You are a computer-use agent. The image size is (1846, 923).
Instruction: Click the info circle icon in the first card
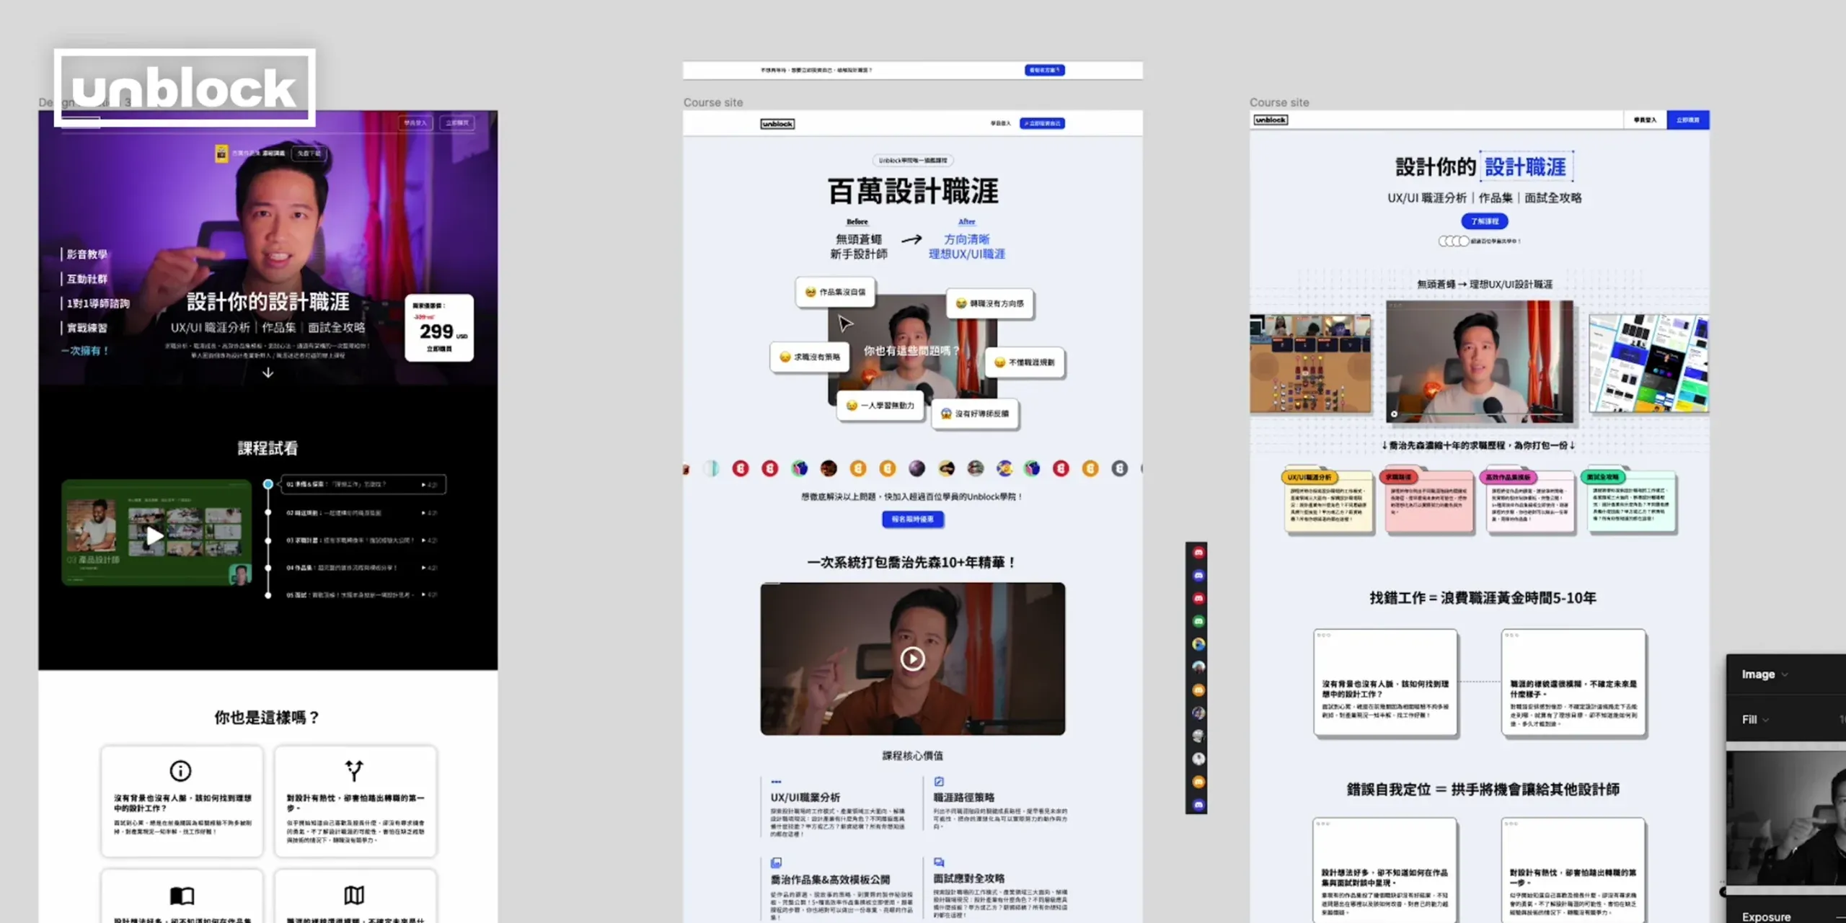(180, 771)
